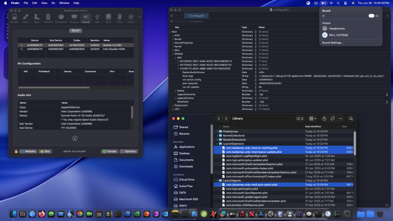The image size is (393, 221).
Task: Click the Tags icon in Finder toolbar
Action: click(332, 119)
